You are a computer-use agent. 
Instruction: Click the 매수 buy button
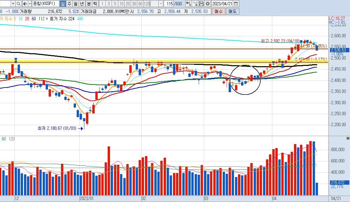coord(219,11)
